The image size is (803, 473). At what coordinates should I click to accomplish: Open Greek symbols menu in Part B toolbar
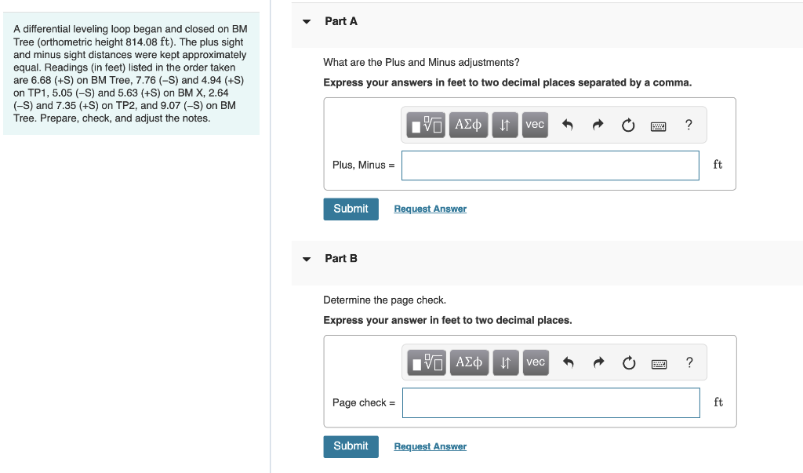click(469, 363)
